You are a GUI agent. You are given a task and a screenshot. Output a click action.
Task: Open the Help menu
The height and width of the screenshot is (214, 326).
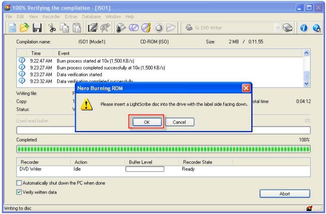coord(130,17)
